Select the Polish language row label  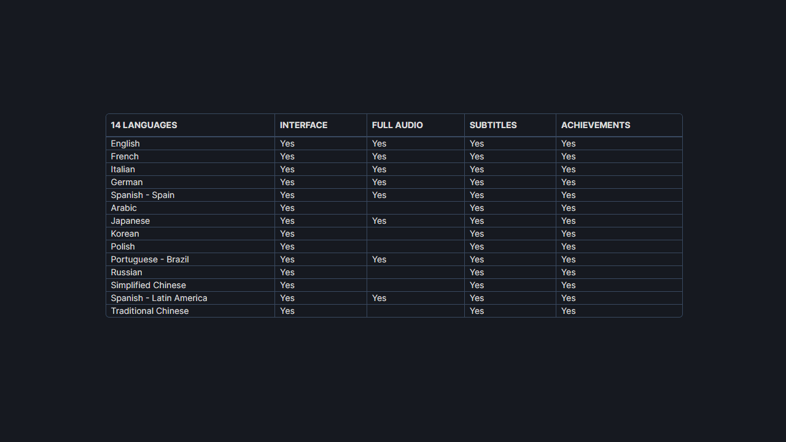(x=123, y=246)
